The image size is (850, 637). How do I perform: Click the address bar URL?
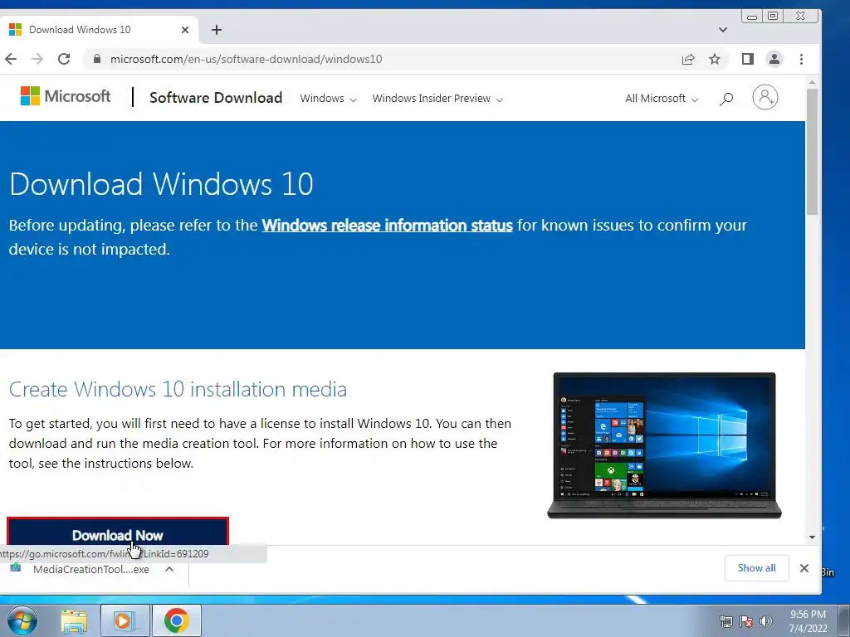click(246, 59)
